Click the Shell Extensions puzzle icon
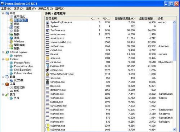 pos(11,70)
